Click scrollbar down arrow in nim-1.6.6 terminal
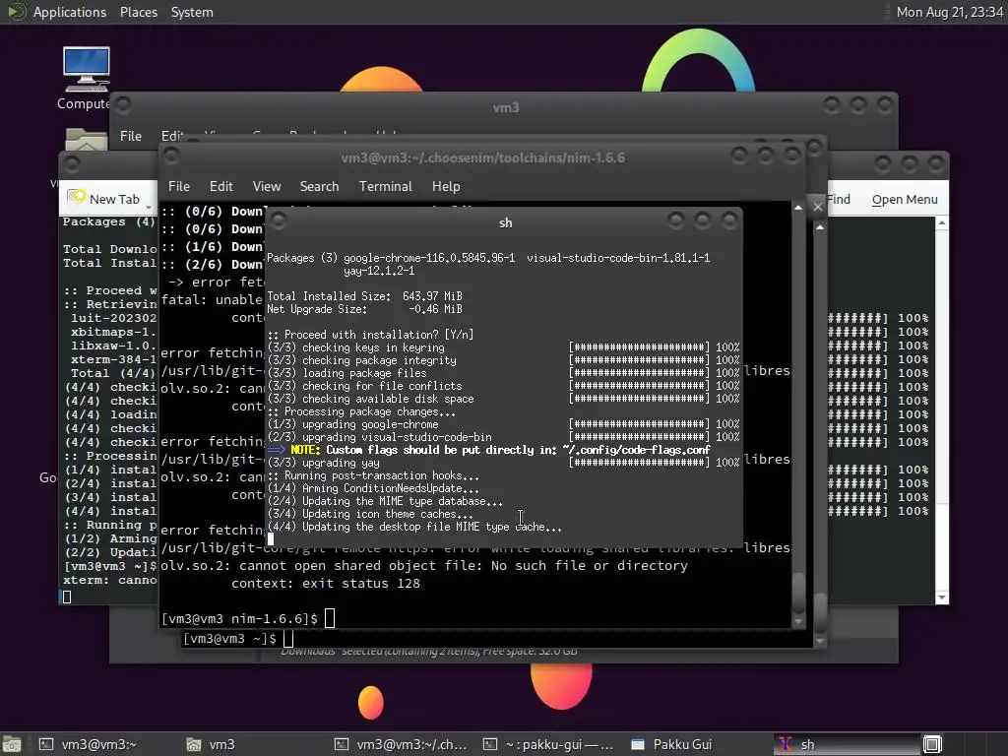This screenshot has height=756, width=1008. tap(797, 622)
